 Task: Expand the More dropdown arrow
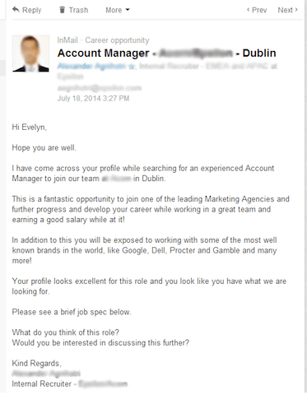[x=128, y=10]
